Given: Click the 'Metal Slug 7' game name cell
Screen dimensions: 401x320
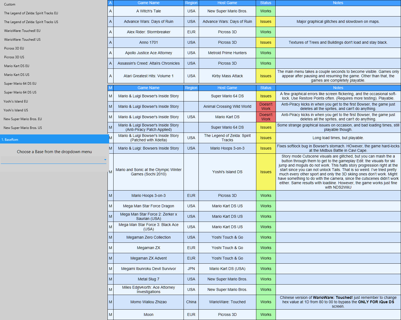Looking at the screenshot, I should pyautogui.click(x=149, y=279).
